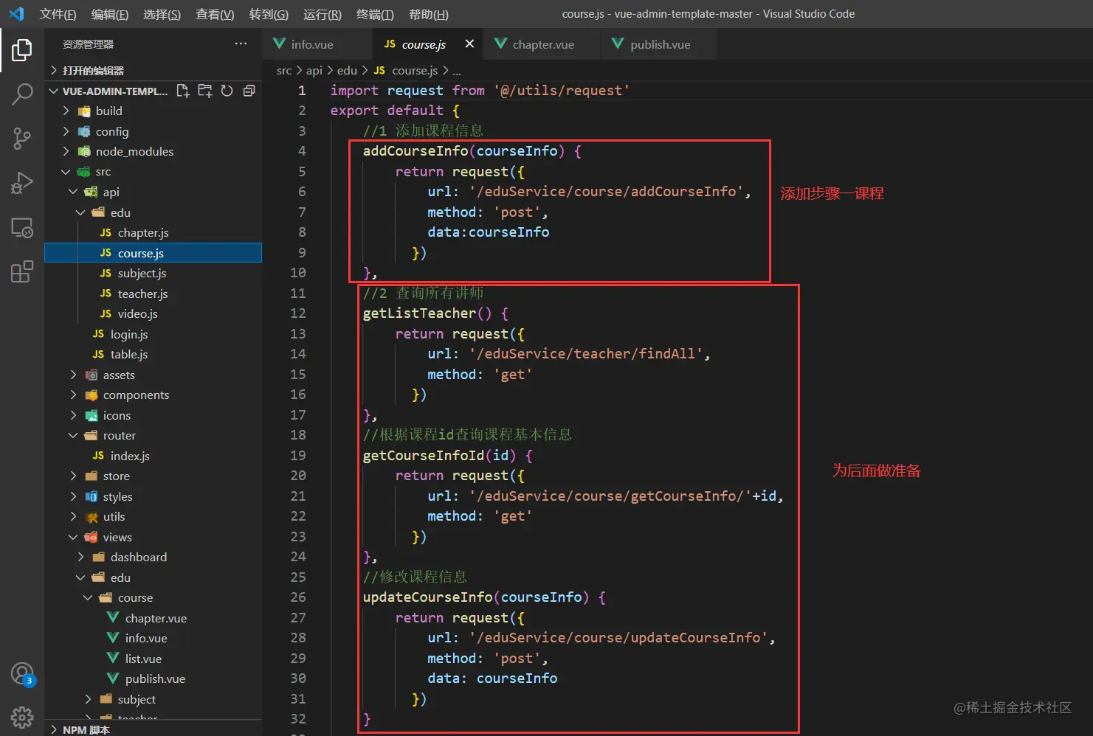
Task: Switch to the publish.vue tab
Action: 658,44
